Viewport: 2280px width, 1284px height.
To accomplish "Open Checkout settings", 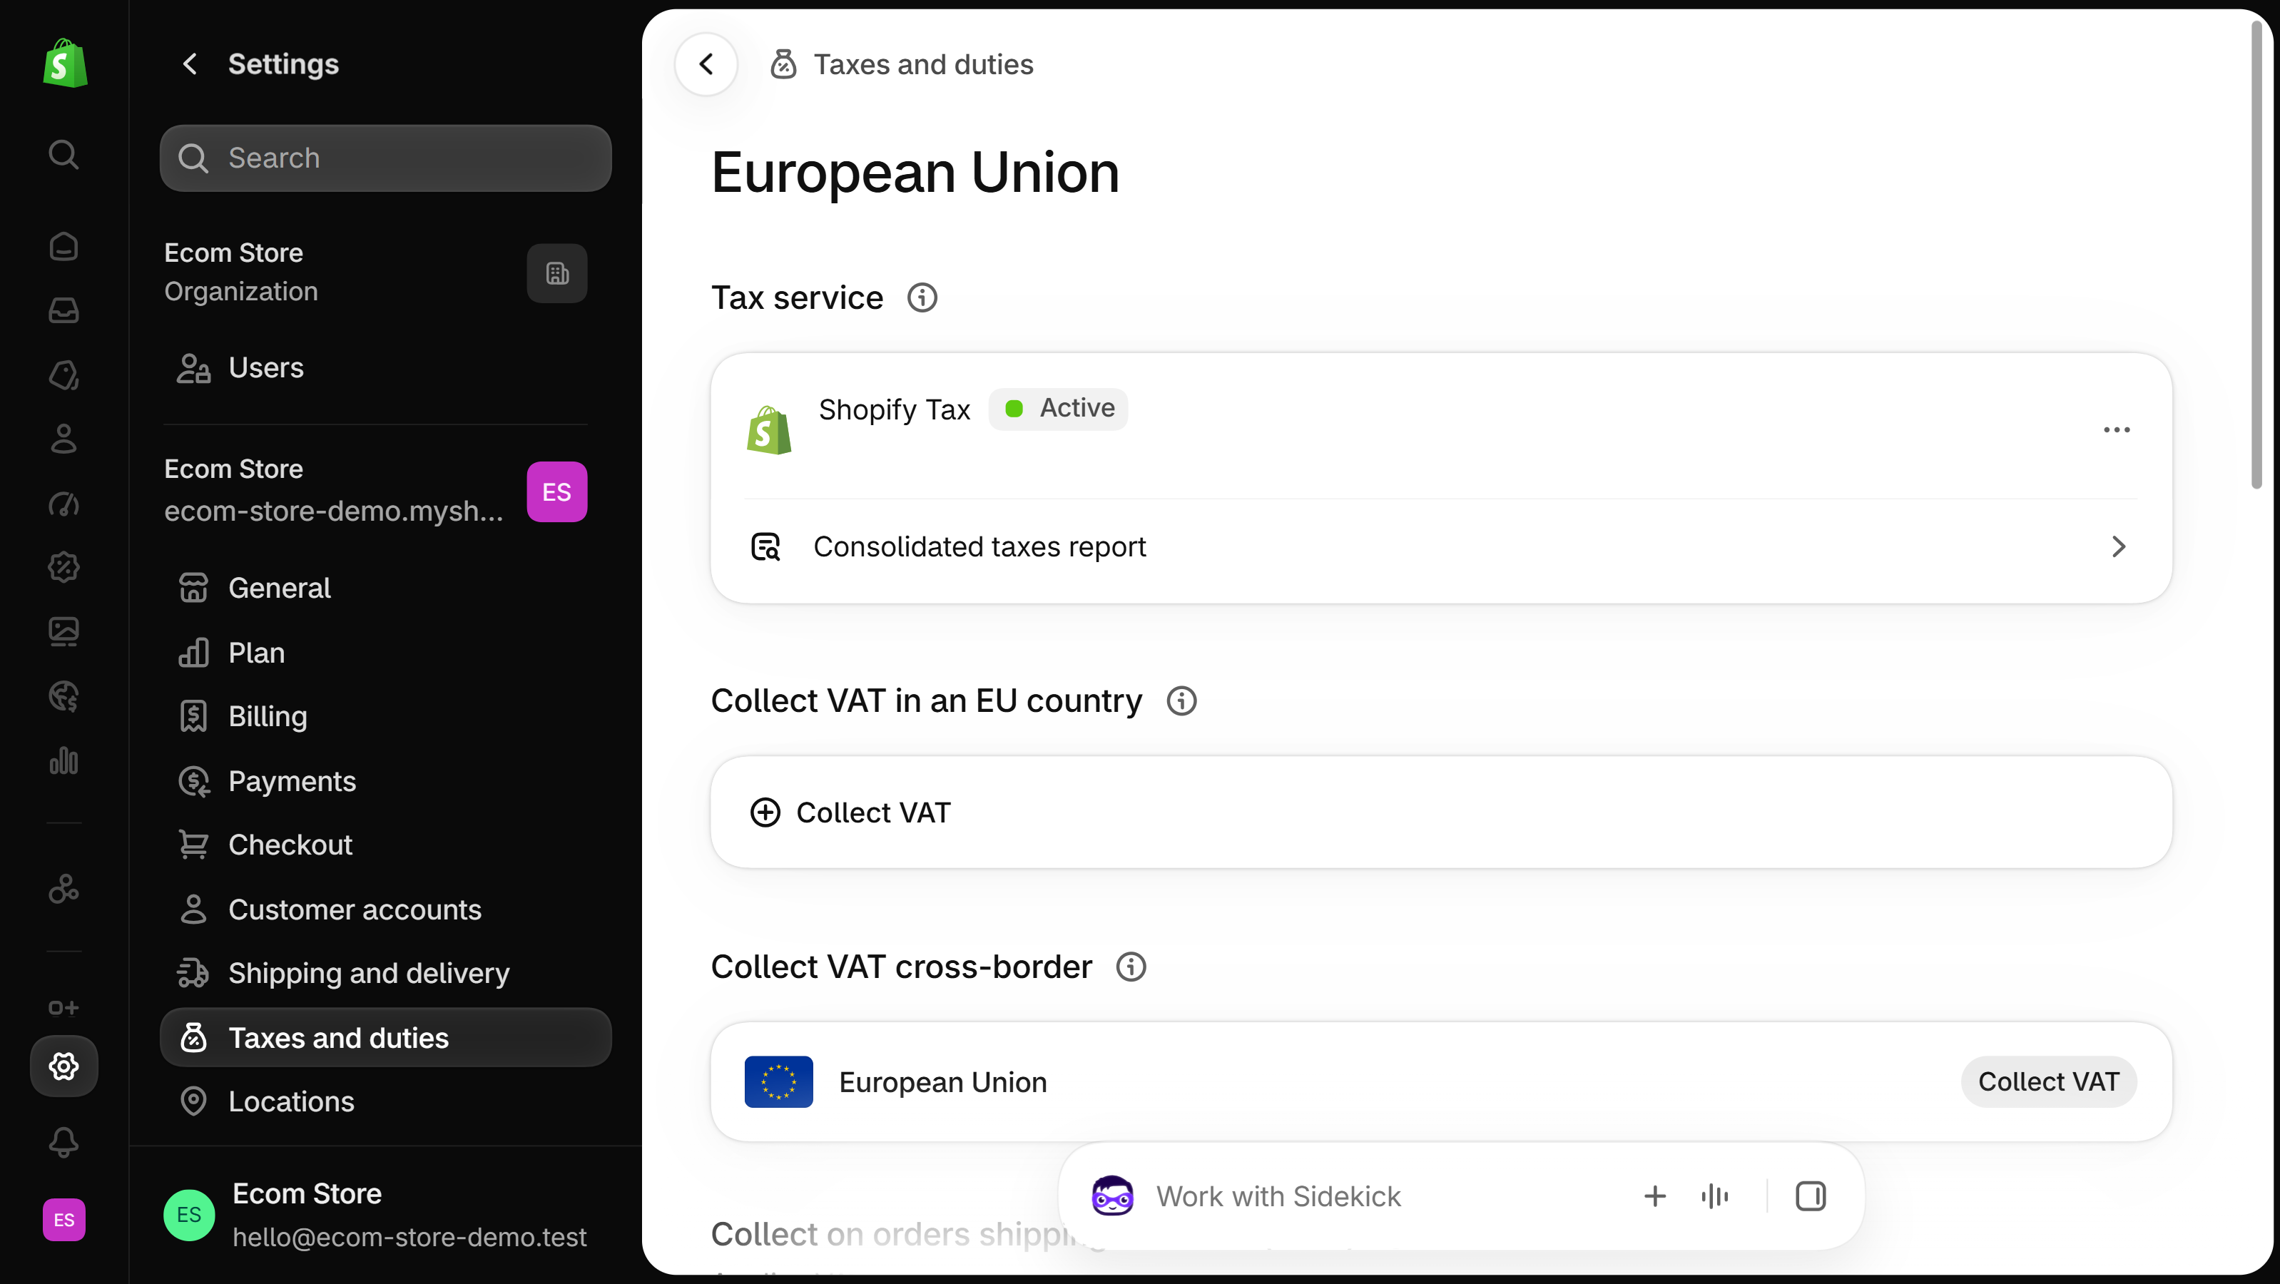I will [385, 845].
